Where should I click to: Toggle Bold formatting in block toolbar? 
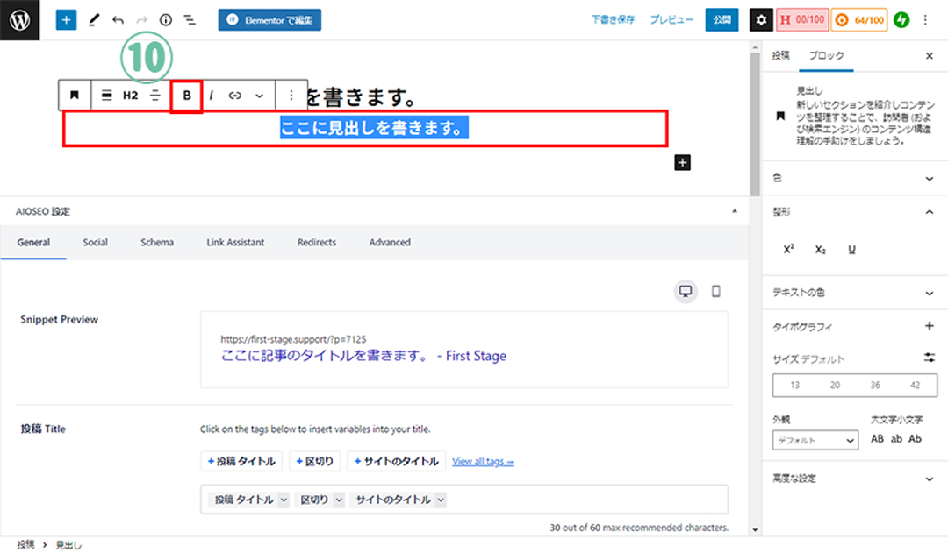click(x=187, y=96)
